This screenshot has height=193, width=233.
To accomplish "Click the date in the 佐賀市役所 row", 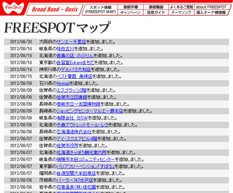I will click(x=21, y=145).
